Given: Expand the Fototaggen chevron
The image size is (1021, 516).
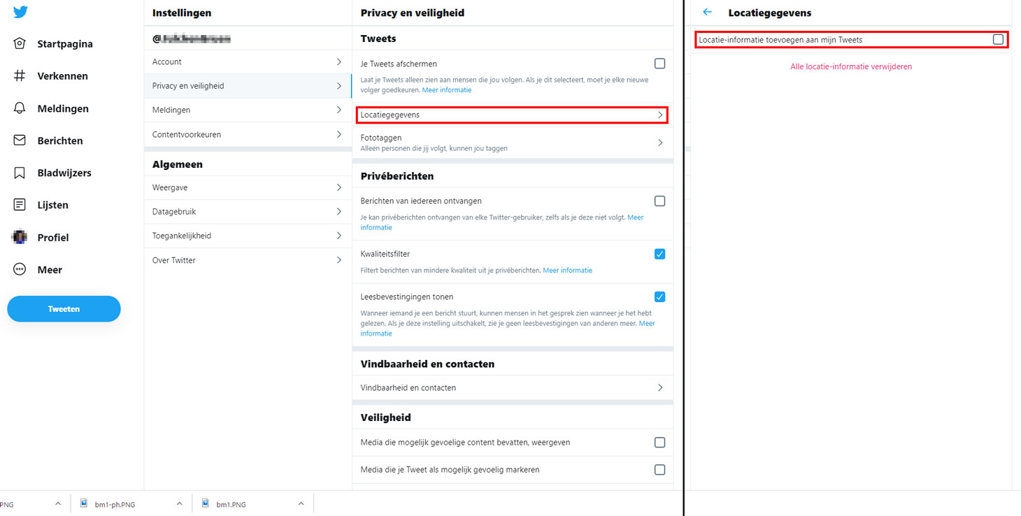Looking at the screenshot, I should (660, 143).
